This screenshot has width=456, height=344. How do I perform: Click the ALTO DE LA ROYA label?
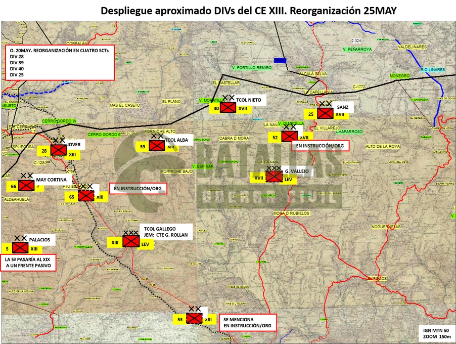383,146
